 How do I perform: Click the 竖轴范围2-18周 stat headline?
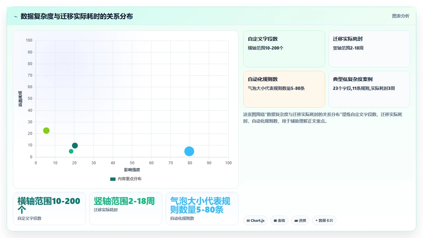click(x=124, y=201)
